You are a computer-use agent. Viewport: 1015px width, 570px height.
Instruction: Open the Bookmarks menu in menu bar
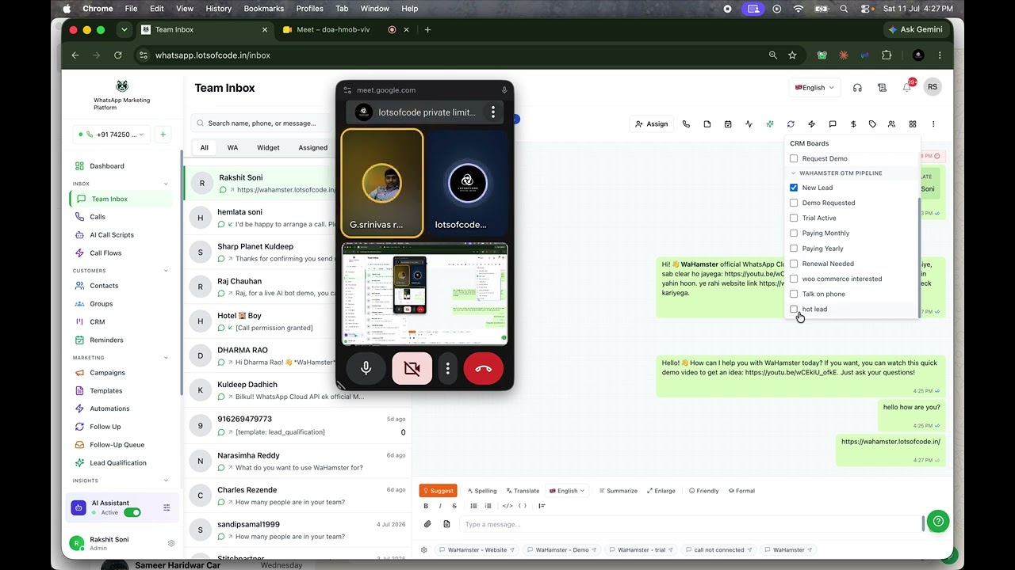(x=264, y=9)
